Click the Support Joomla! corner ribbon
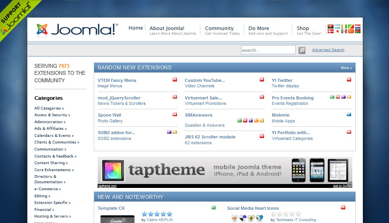Image resolution: width=389 pixels, height=223 pixels. tap(15, 17)
